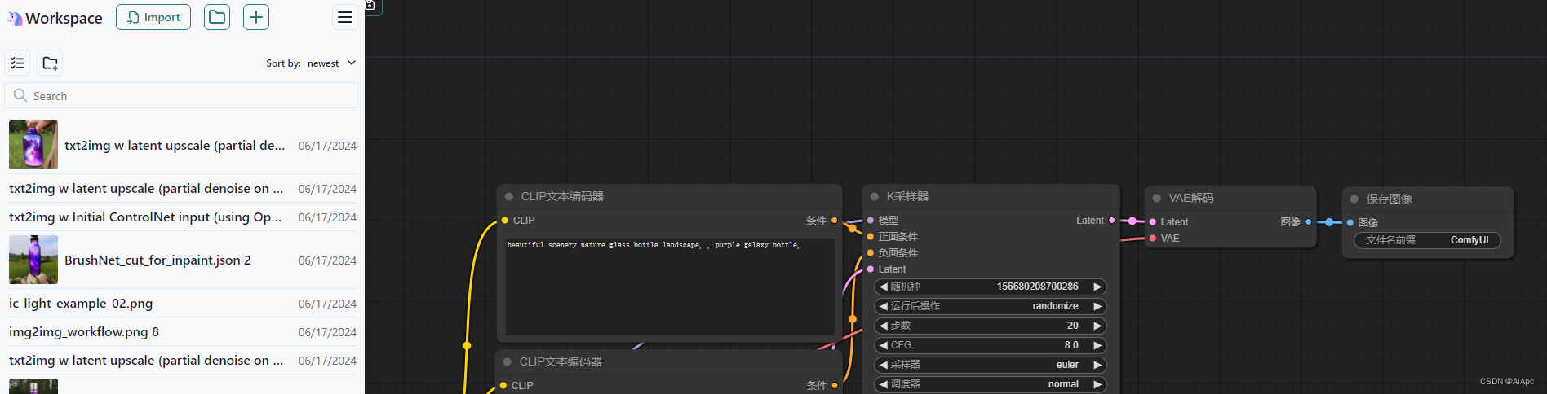Click CLIP input socket on lower encoder

503,386
